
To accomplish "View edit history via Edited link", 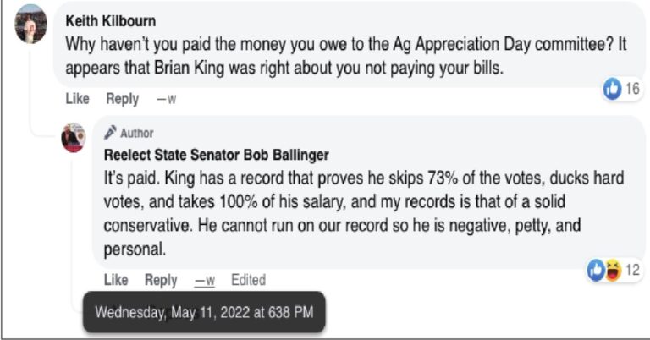I will (248, 280).
